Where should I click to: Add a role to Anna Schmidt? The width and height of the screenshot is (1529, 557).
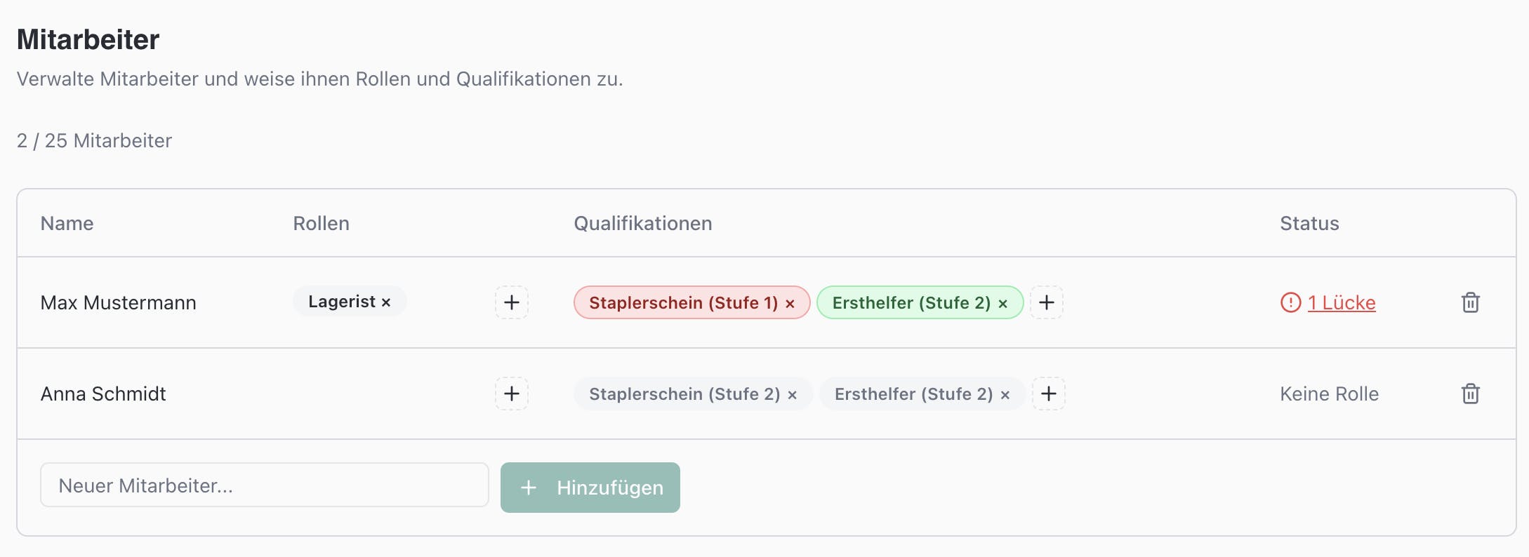(x=512, y=394)
